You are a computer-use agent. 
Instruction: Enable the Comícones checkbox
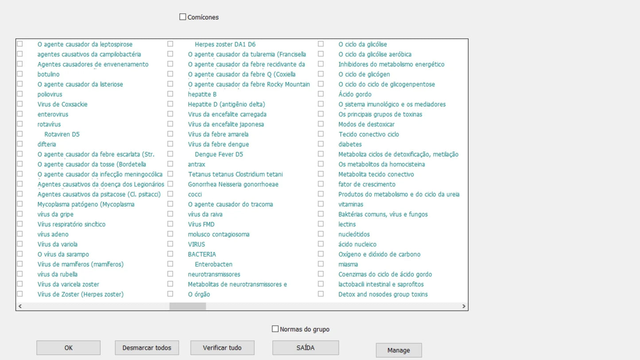click(x=182, y=17)
